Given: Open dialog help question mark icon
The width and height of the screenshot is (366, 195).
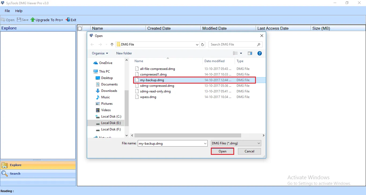Looking at the screenshot, I should pos(259,53).
